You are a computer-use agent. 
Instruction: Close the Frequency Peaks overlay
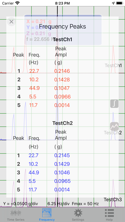click(x=11, y=22)
